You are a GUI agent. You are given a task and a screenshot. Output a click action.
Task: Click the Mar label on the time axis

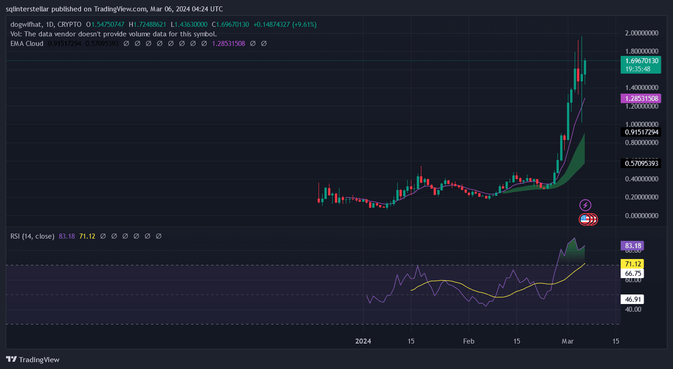[x=567, y=341]
